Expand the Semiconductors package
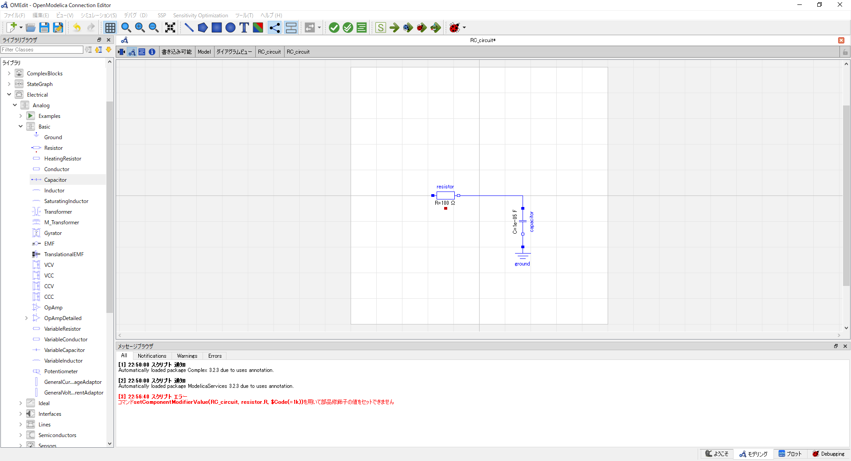Viewport: 851px width, 461px height. (x=20, y=435)
